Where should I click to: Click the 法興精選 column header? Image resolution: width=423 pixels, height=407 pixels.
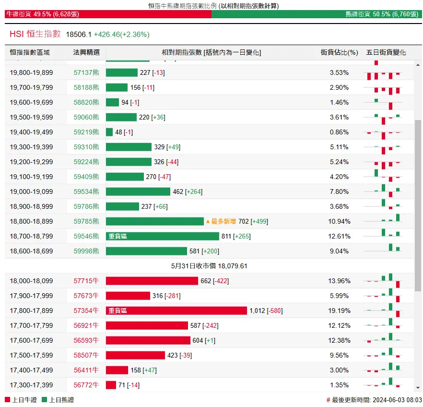(x=86, y=52)
